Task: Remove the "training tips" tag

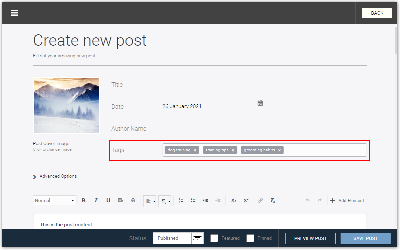Action: click(x=233, y=150)
